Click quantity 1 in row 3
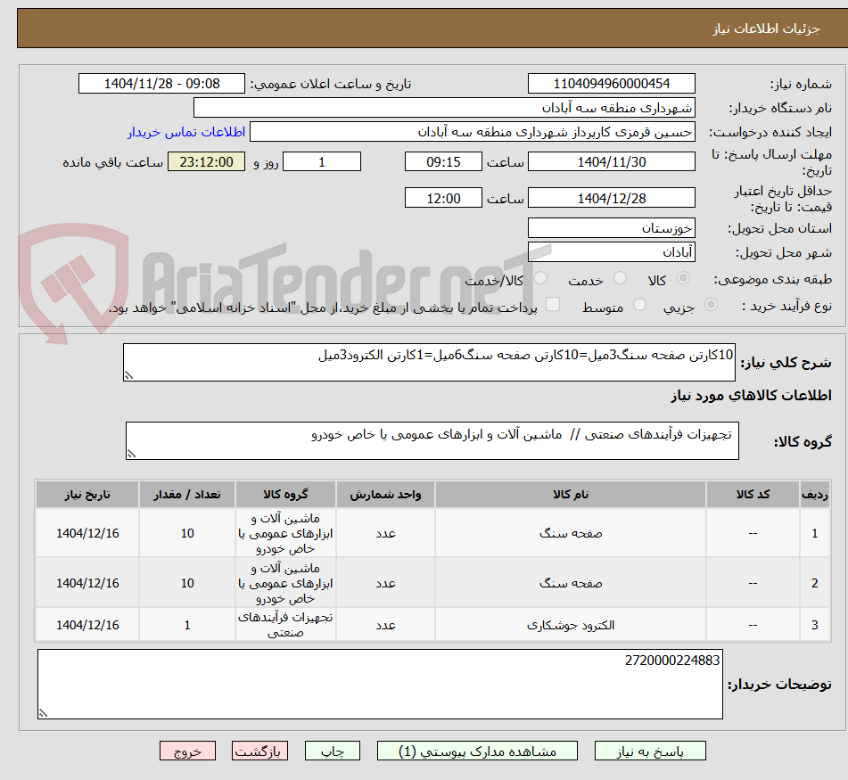 pyautogui.click(x=187, y=625)
